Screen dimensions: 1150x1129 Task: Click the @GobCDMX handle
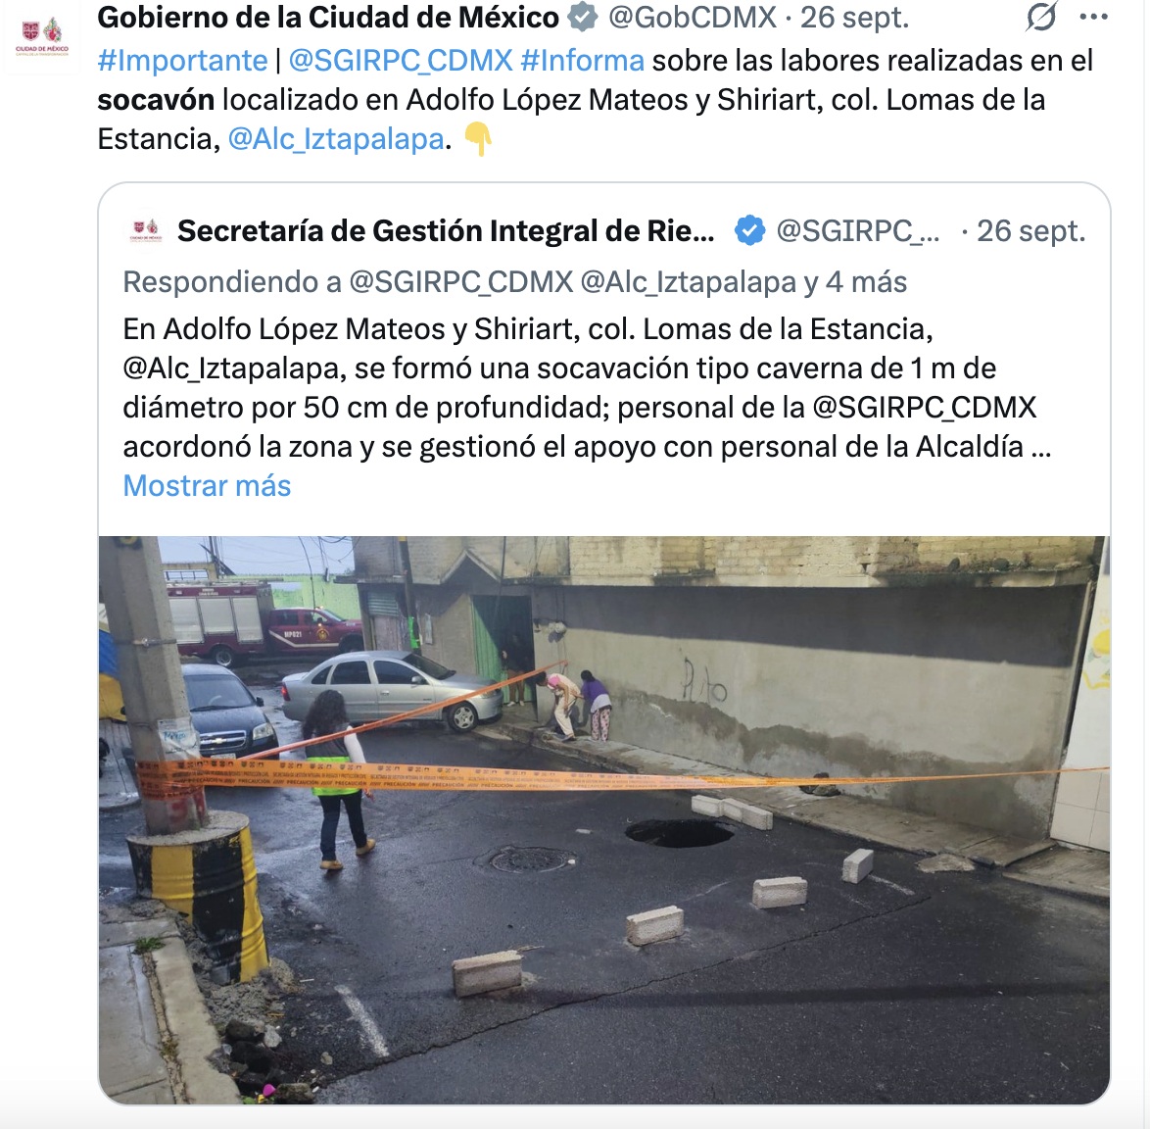click(x=693, y=17)
